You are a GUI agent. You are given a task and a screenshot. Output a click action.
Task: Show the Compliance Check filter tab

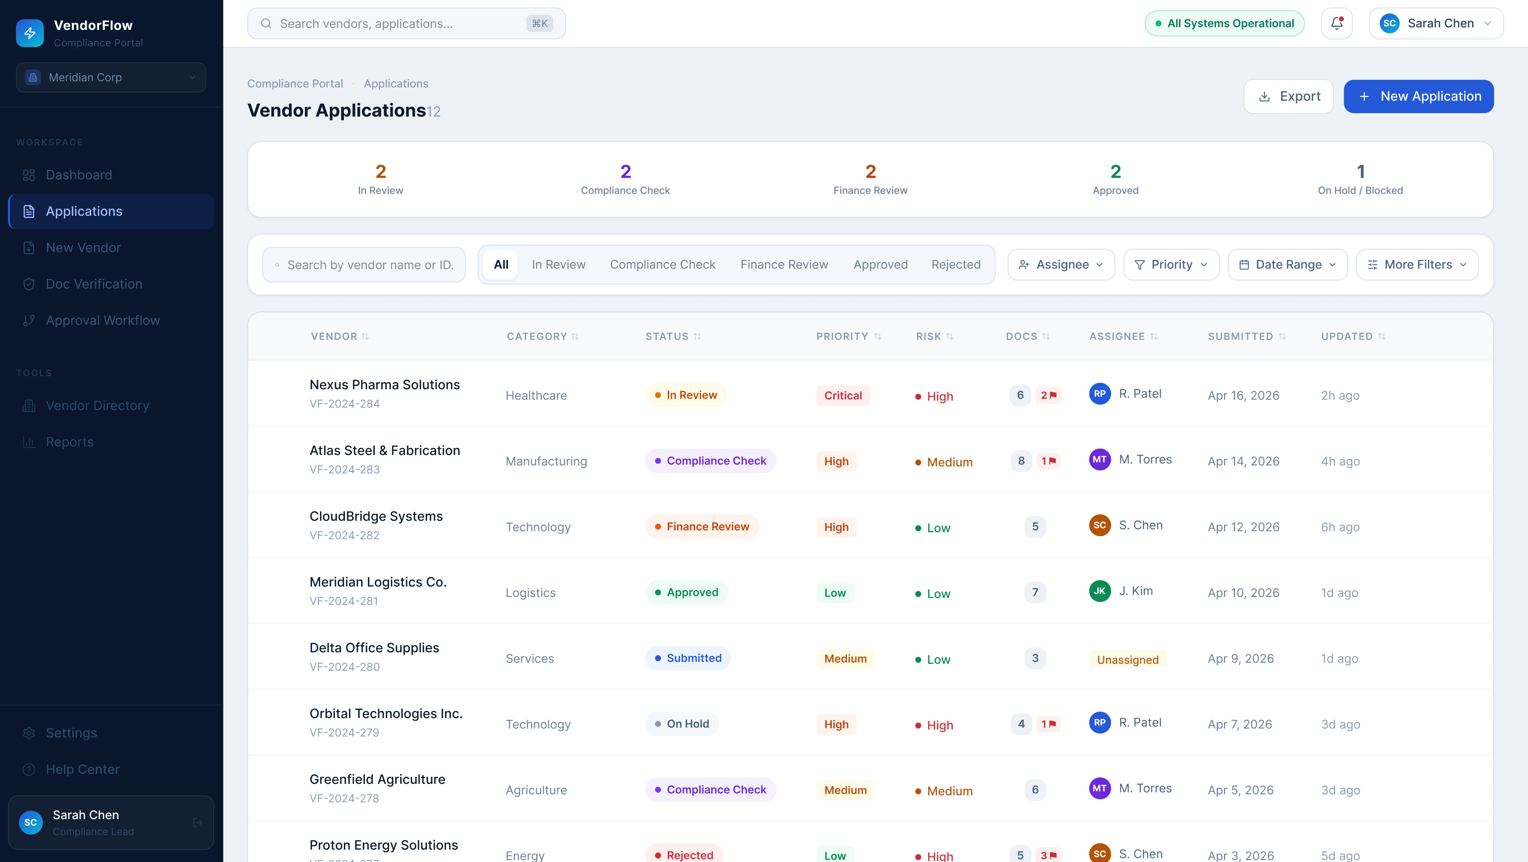pos(662,265)
